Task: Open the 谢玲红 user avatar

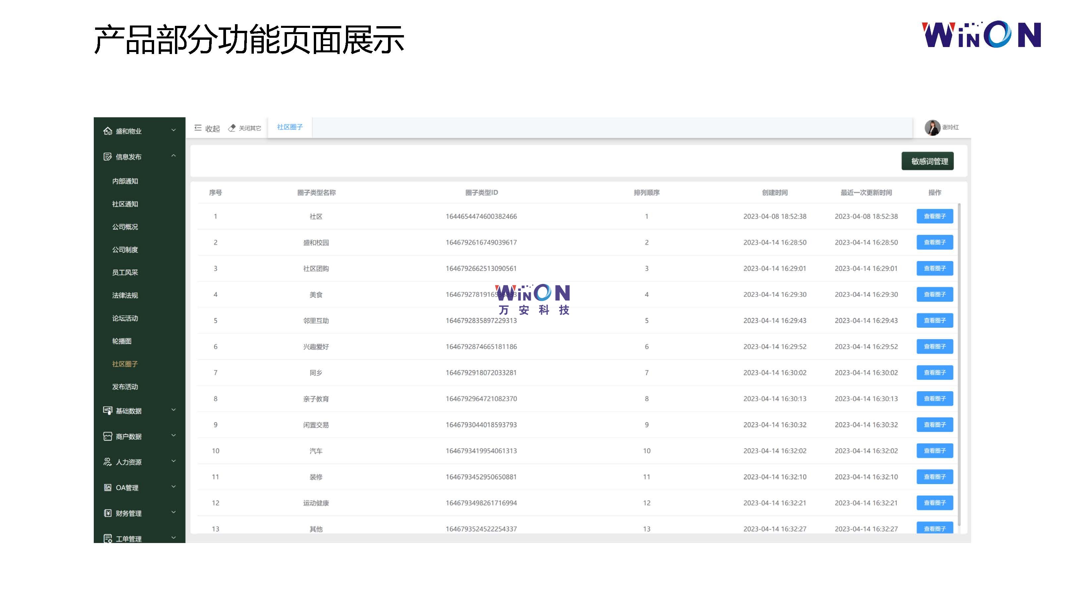Action: click(x=932, y=127)
